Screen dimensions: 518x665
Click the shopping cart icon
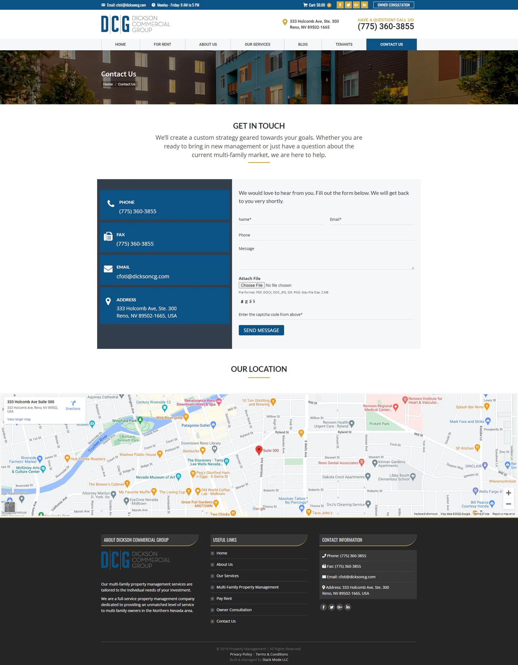[305, 5]
